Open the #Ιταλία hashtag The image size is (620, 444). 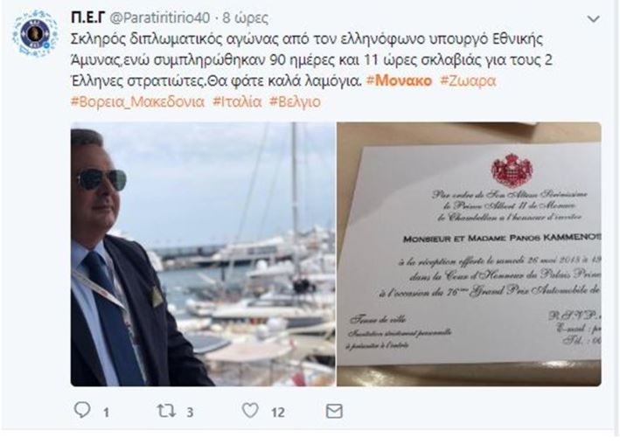[237, 101]
